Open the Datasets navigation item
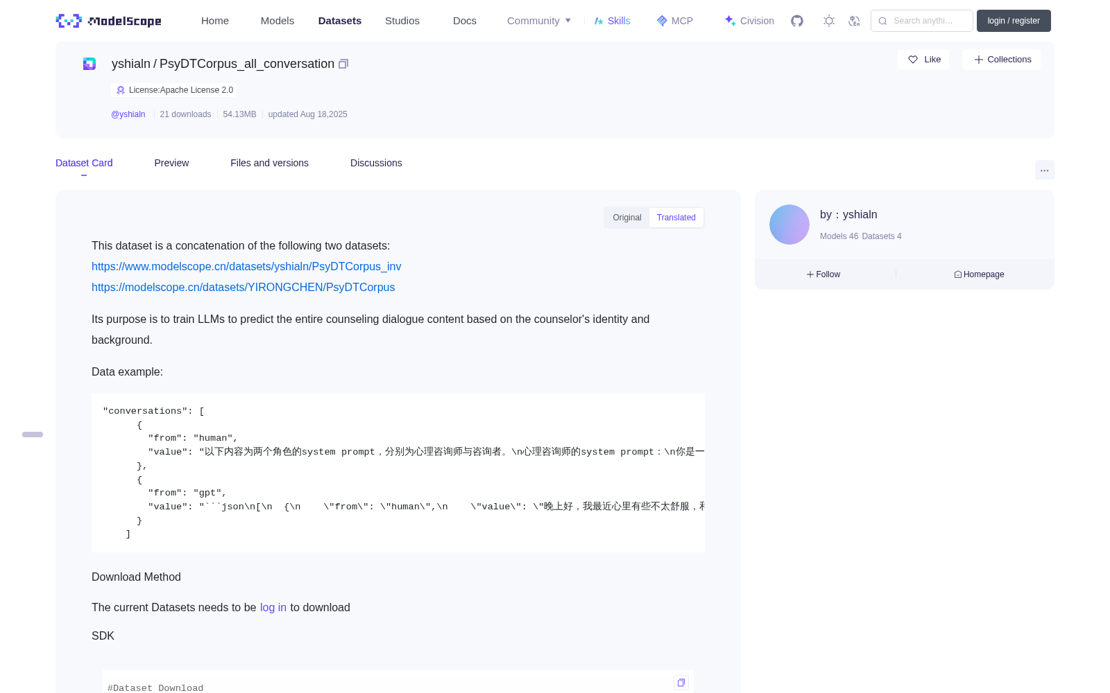 coord(340,21)
